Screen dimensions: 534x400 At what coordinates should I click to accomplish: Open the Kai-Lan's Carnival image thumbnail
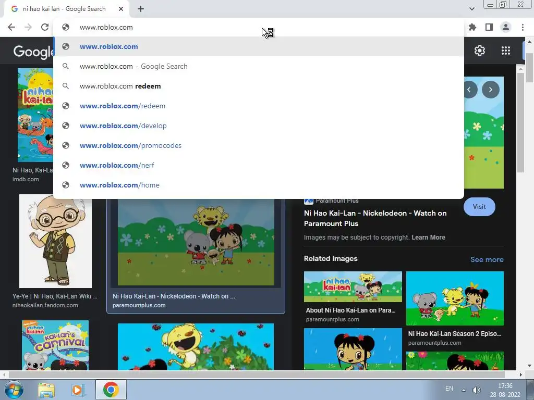(55, 345)
